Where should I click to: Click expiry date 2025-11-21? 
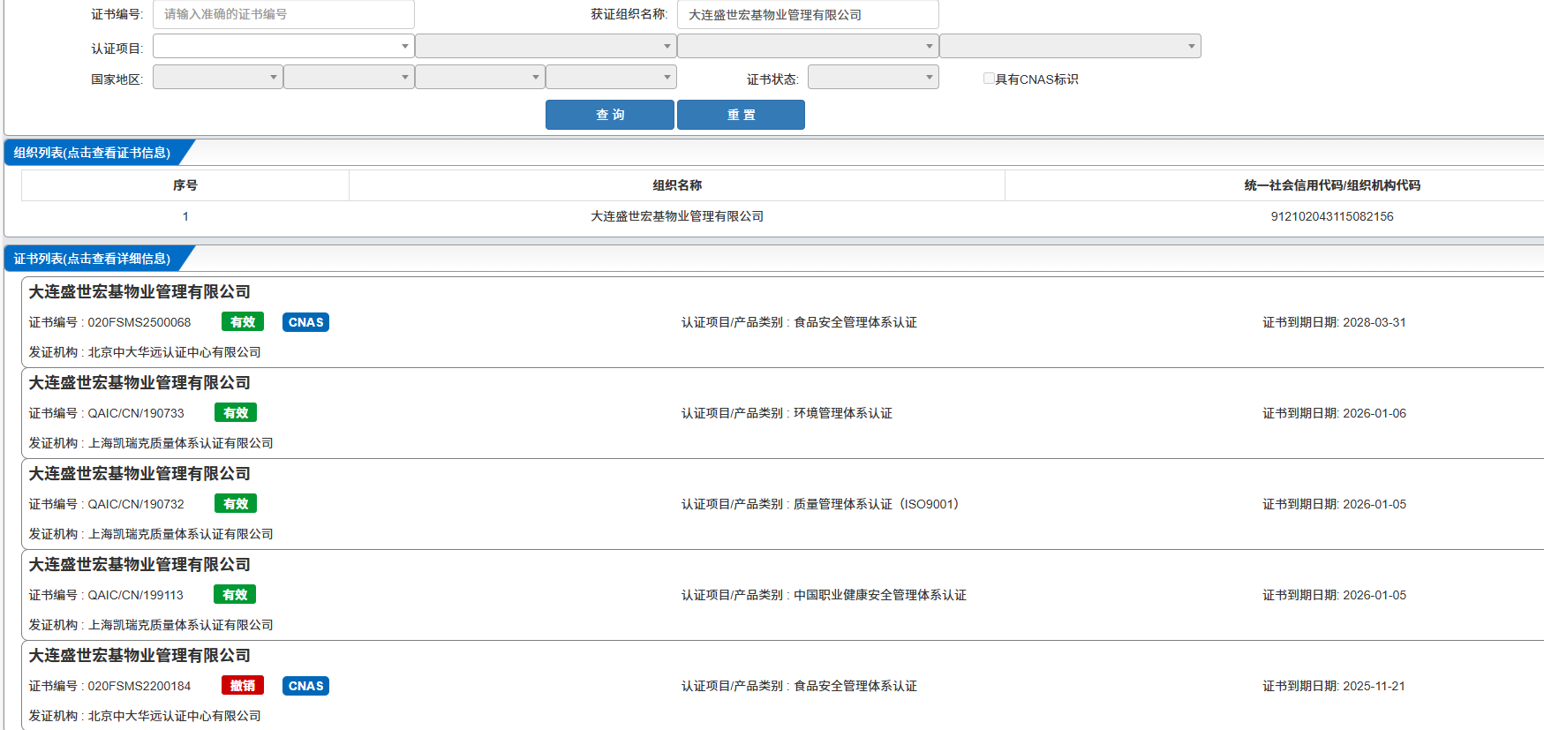coord(1375,686)
